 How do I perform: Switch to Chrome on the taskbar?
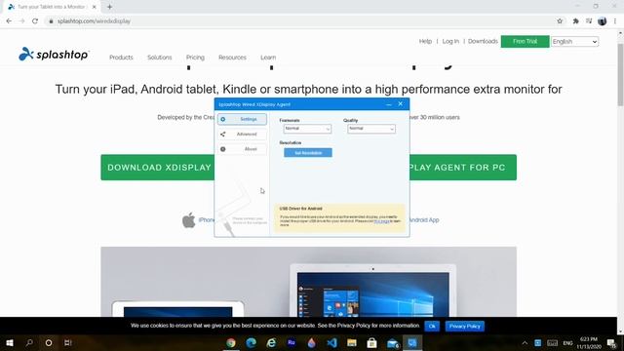point(231,342)
